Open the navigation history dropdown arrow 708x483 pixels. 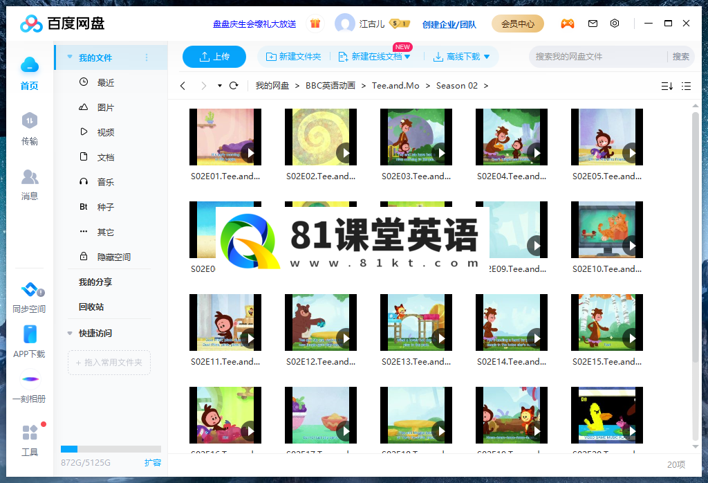pos(219,86)
